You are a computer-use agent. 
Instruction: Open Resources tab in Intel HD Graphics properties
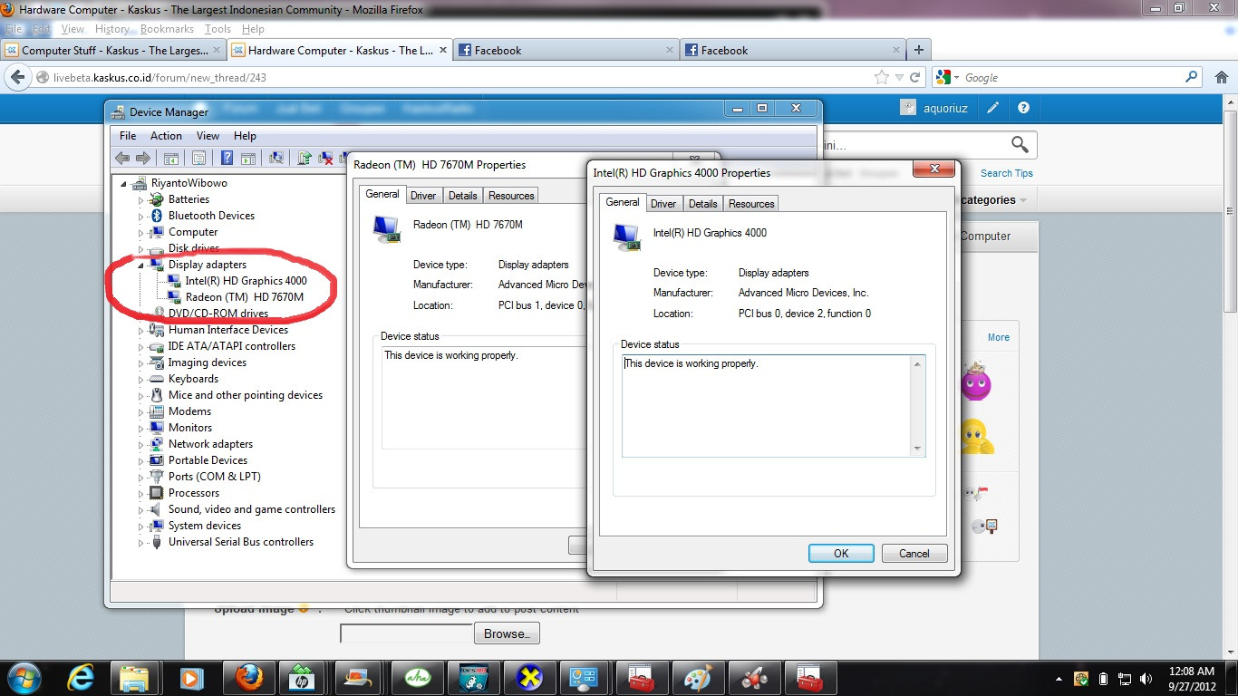coord(751,204)
